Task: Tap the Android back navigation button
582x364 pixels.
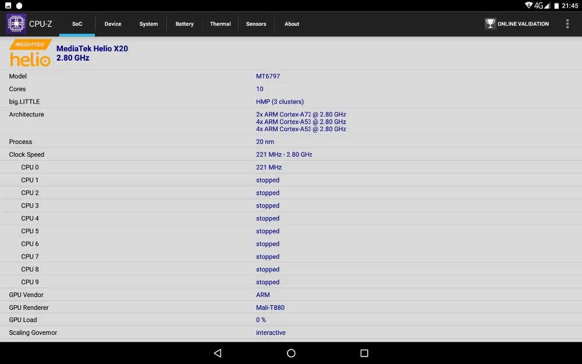Action: (218, 353)
